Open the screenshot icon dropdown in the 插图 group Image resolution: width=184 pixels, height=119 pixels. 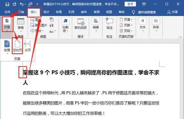52,31
